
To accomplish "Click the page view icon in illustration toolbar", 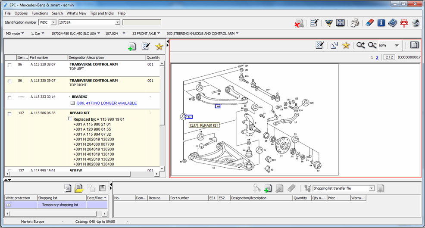I will point(414,45).
